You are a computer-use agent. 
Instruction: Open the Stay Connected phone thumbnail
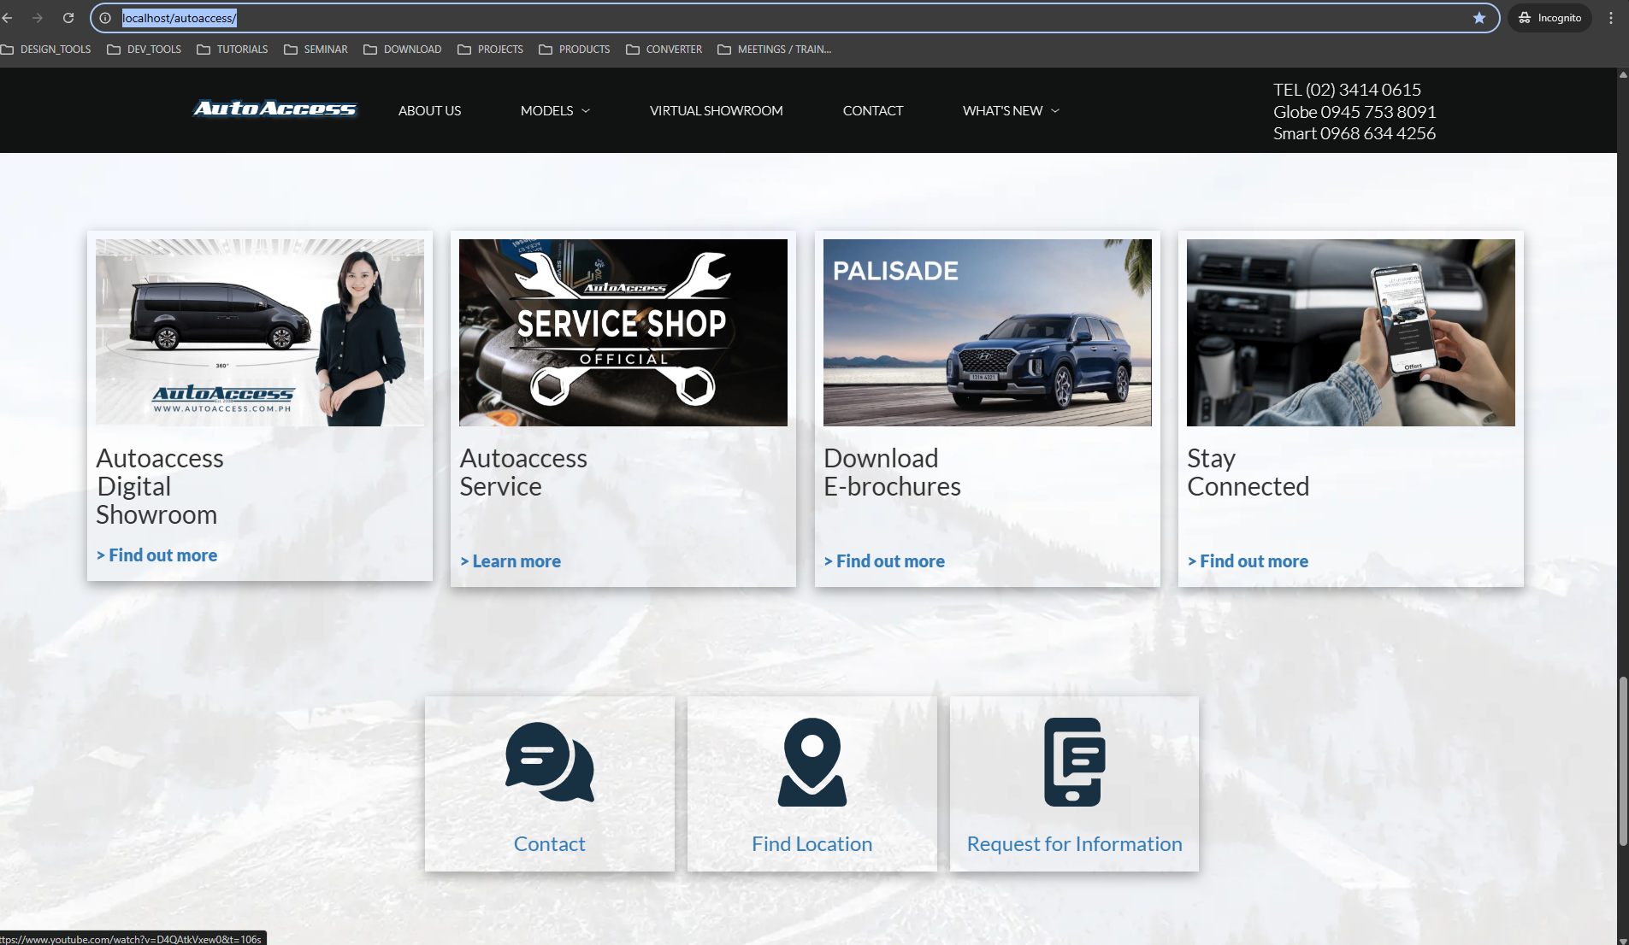coord(1351,332)
